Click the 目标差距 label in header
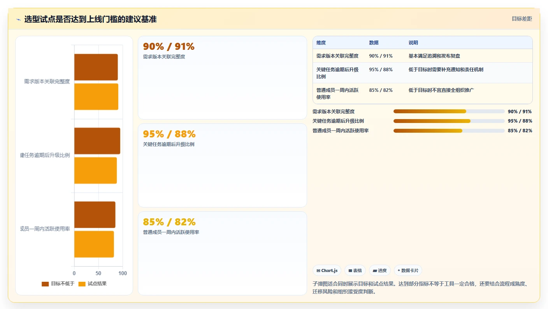 click(x=522, y=19)
